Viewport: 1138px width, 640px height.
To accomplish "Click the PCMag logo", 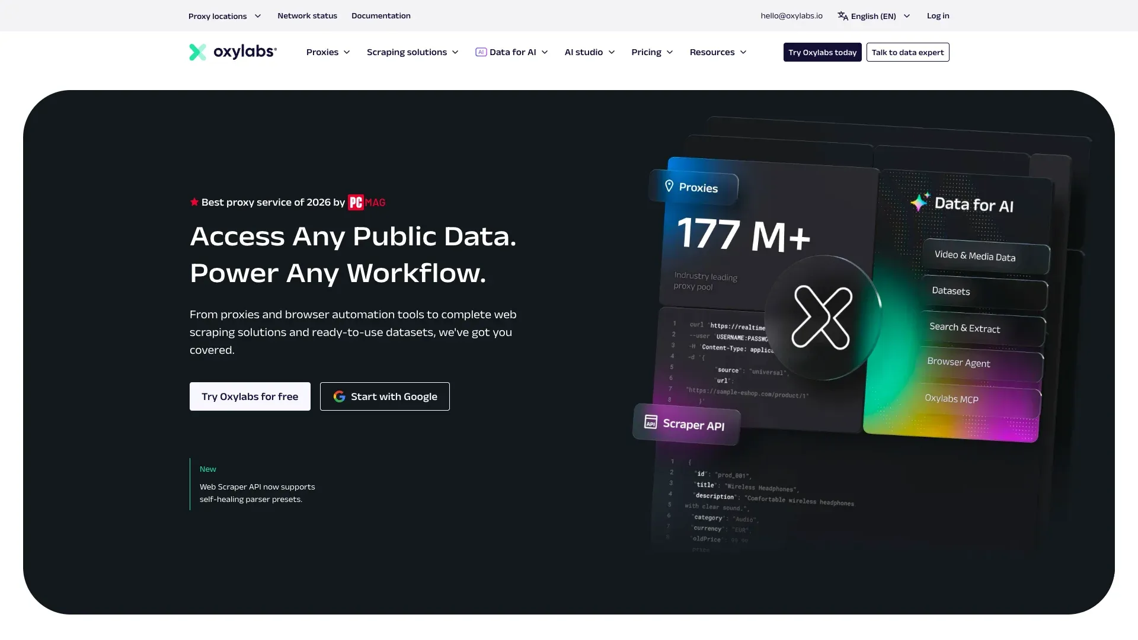I will (366, 202).
